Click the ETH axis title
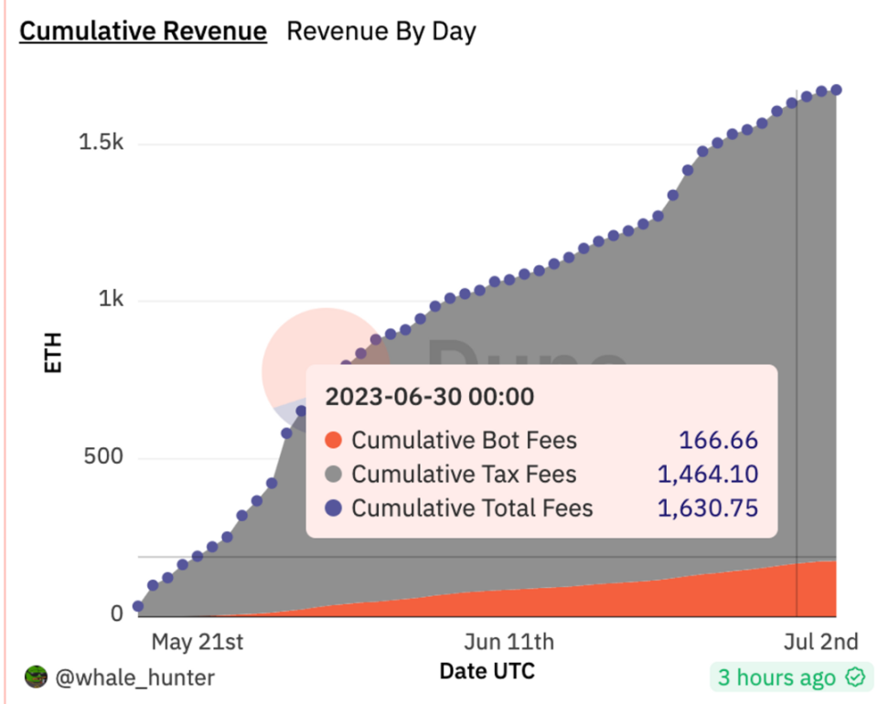This screenshot has width=889, height=704. pyautogui.click(x=53, y=353)
